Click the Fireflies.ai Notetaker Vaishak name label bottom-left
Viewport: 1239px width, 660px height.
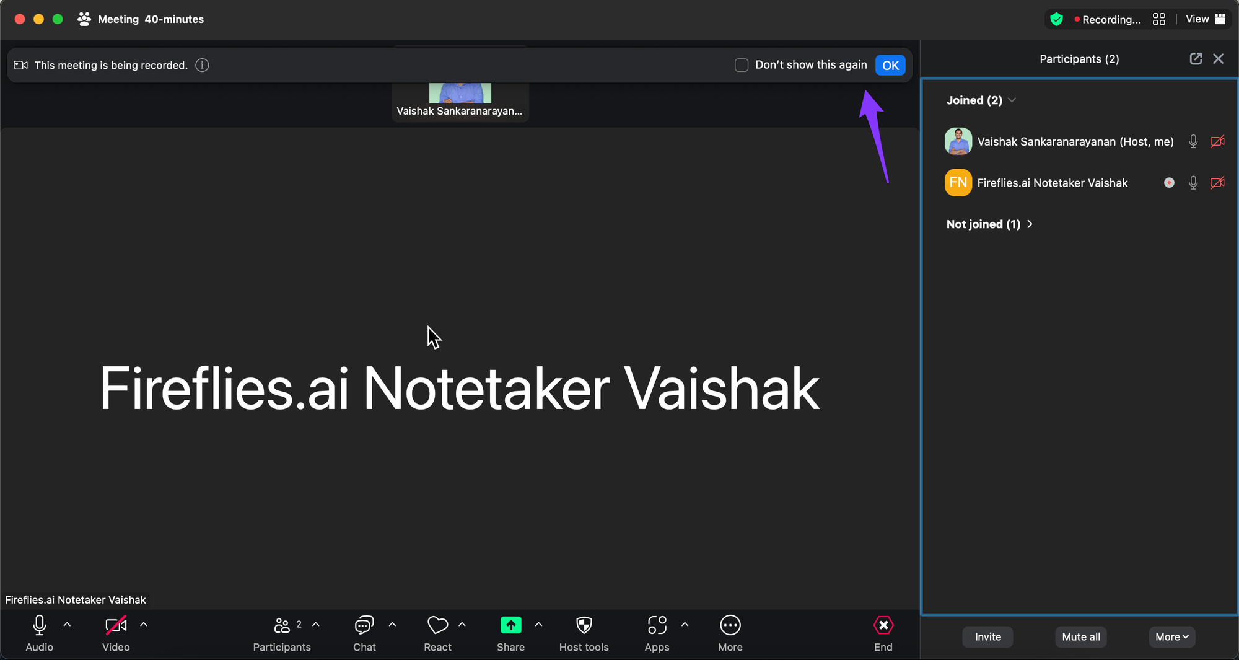[x=76, y=600]
